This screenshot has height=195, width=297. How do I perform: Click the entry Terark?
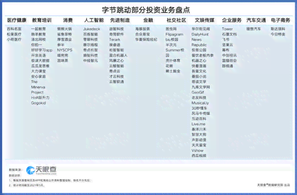115,40
